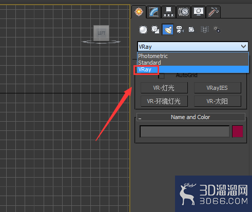The image size is (252, 212).
Task: Select the Geometry sphere category icon
Action: tap(143, 30)
